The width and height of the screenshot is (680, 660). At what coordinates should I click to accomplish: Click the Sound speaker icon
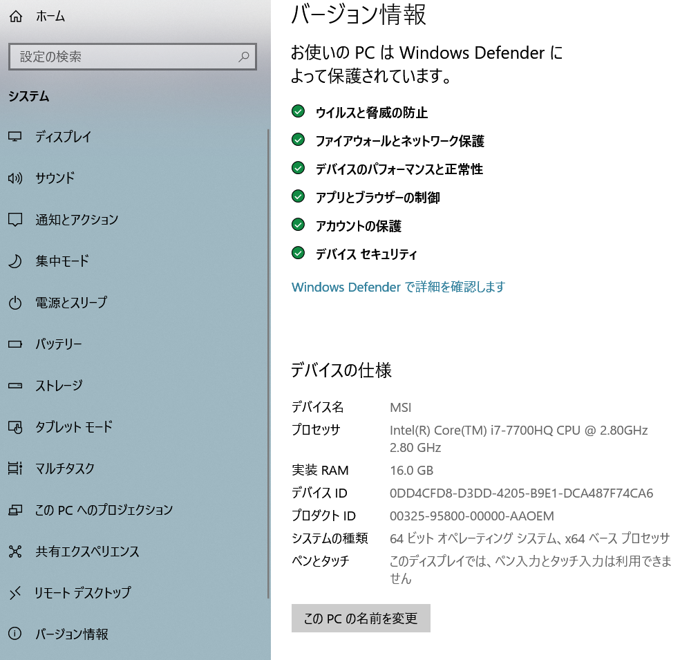[15, 178]
